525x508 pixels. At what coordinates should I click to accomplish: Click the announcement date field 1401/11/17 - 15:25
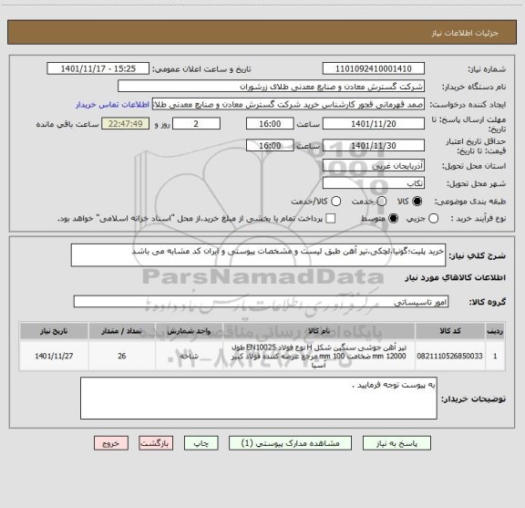pos(98,68)
